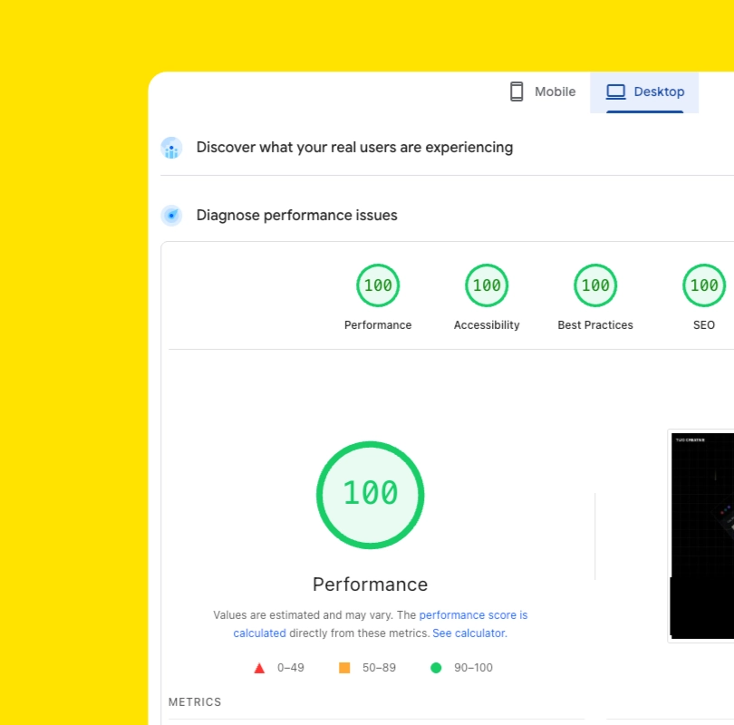Click the real users experience icon
The width and height of the screenshot is (734, 725).
pyautogui.click(x=171, y=148)
